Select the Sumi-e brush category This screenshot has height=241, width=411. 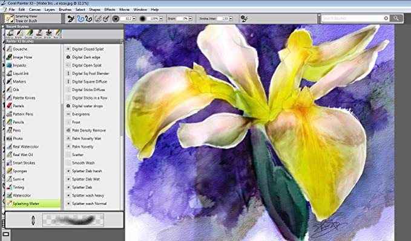[33, 179]
